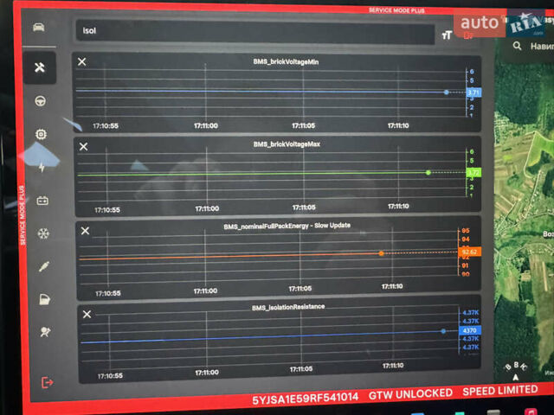The height and width of the screenshot is (415, 554).
Task: Click the green data point on brickVoltageMax line
Action: [x=428, y=173]
